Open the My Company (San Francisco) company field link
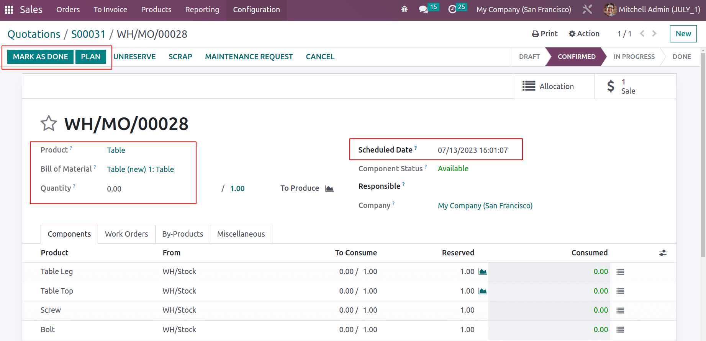Image resolution: width=706 pixels, height=341 pixels. tap(485, 206)
